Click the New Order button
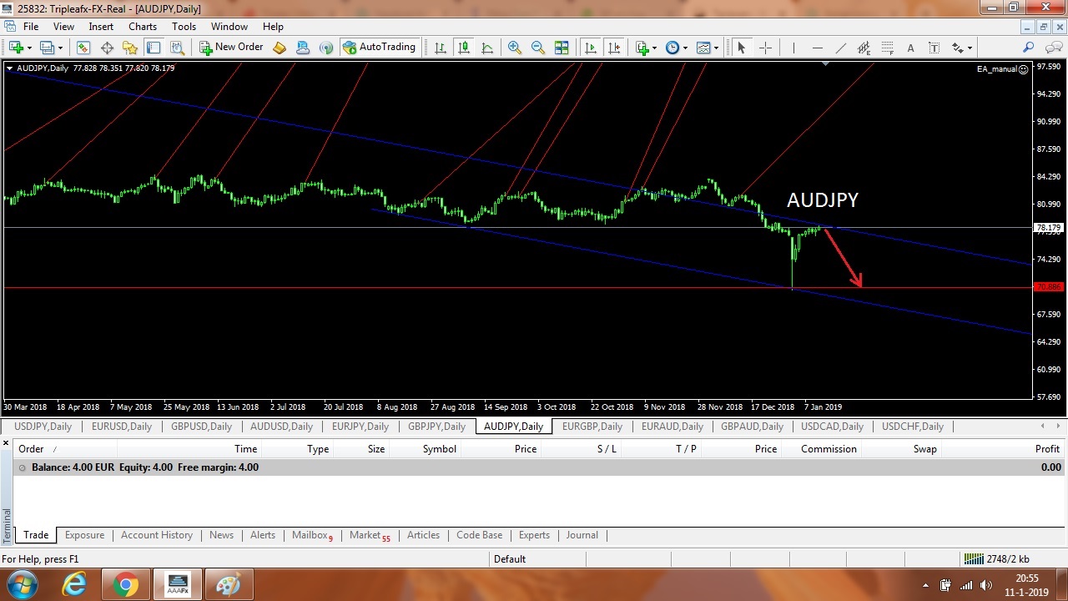The image size is (1068, 601). coord(231,48)
